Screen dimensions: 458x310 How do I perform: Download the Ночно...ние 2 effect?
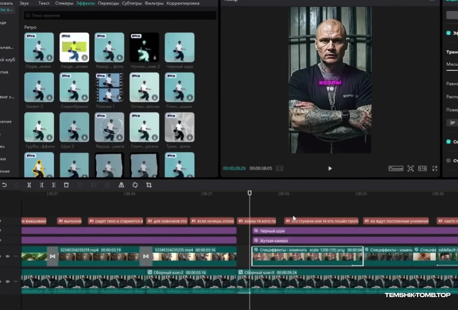pos(155,57)
